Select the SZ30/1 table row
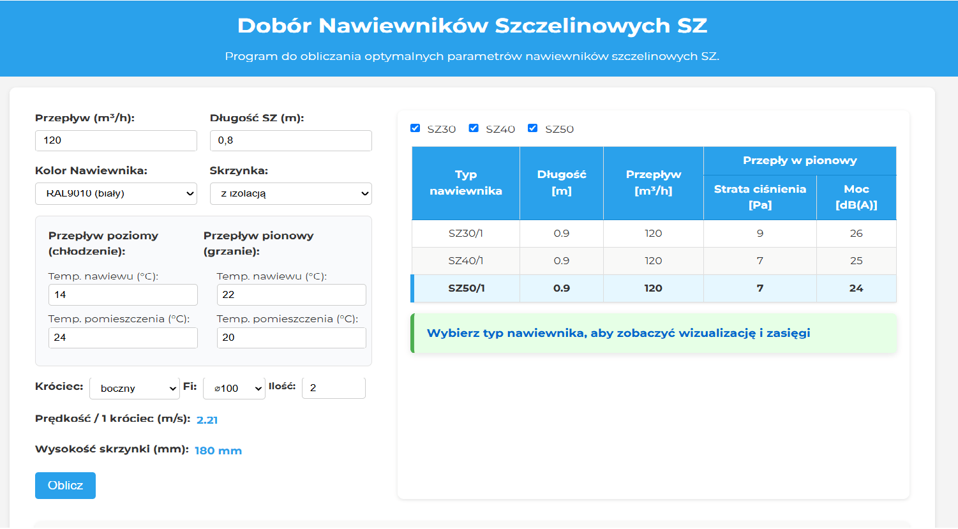 (x=654, y=234)
